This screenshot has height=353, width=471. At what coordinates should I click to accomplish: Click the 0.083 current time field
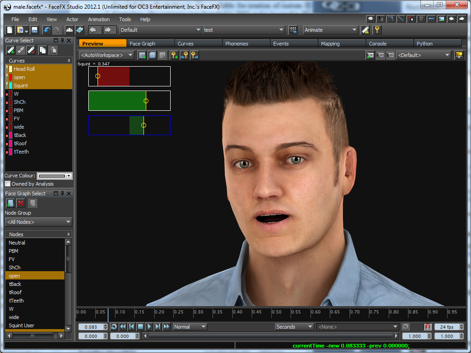coord(91,327)
